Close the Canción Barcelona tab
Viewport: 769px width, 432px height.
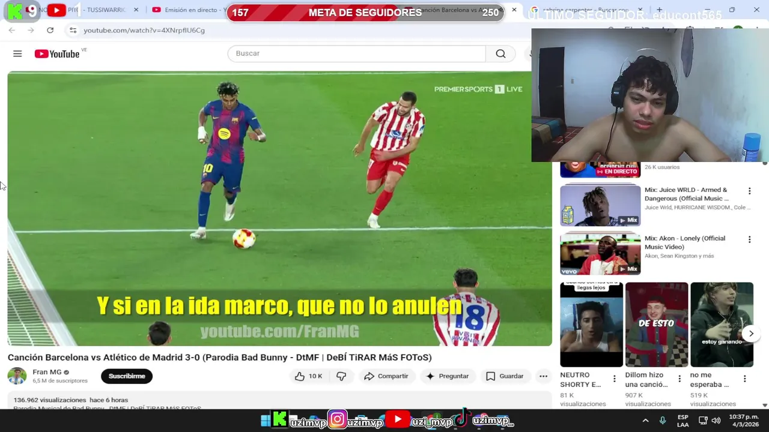point(514,10)
